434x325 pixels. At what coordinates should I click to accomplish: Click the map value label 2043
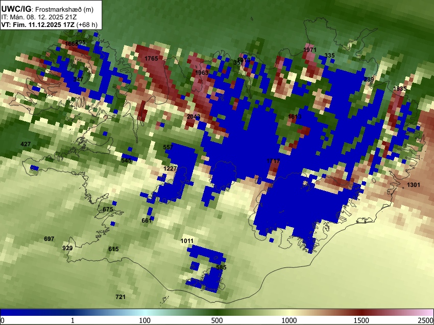[194, 117]
